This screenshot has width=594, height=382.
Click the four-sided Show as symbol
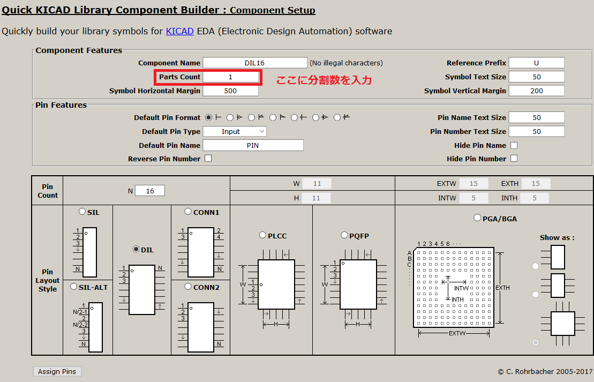562,324
